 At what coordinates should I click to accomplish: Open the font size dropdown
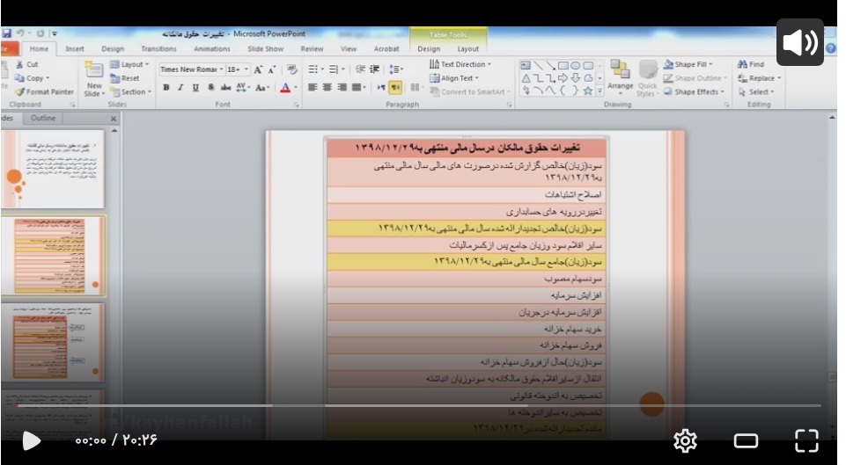coord(246,69)
